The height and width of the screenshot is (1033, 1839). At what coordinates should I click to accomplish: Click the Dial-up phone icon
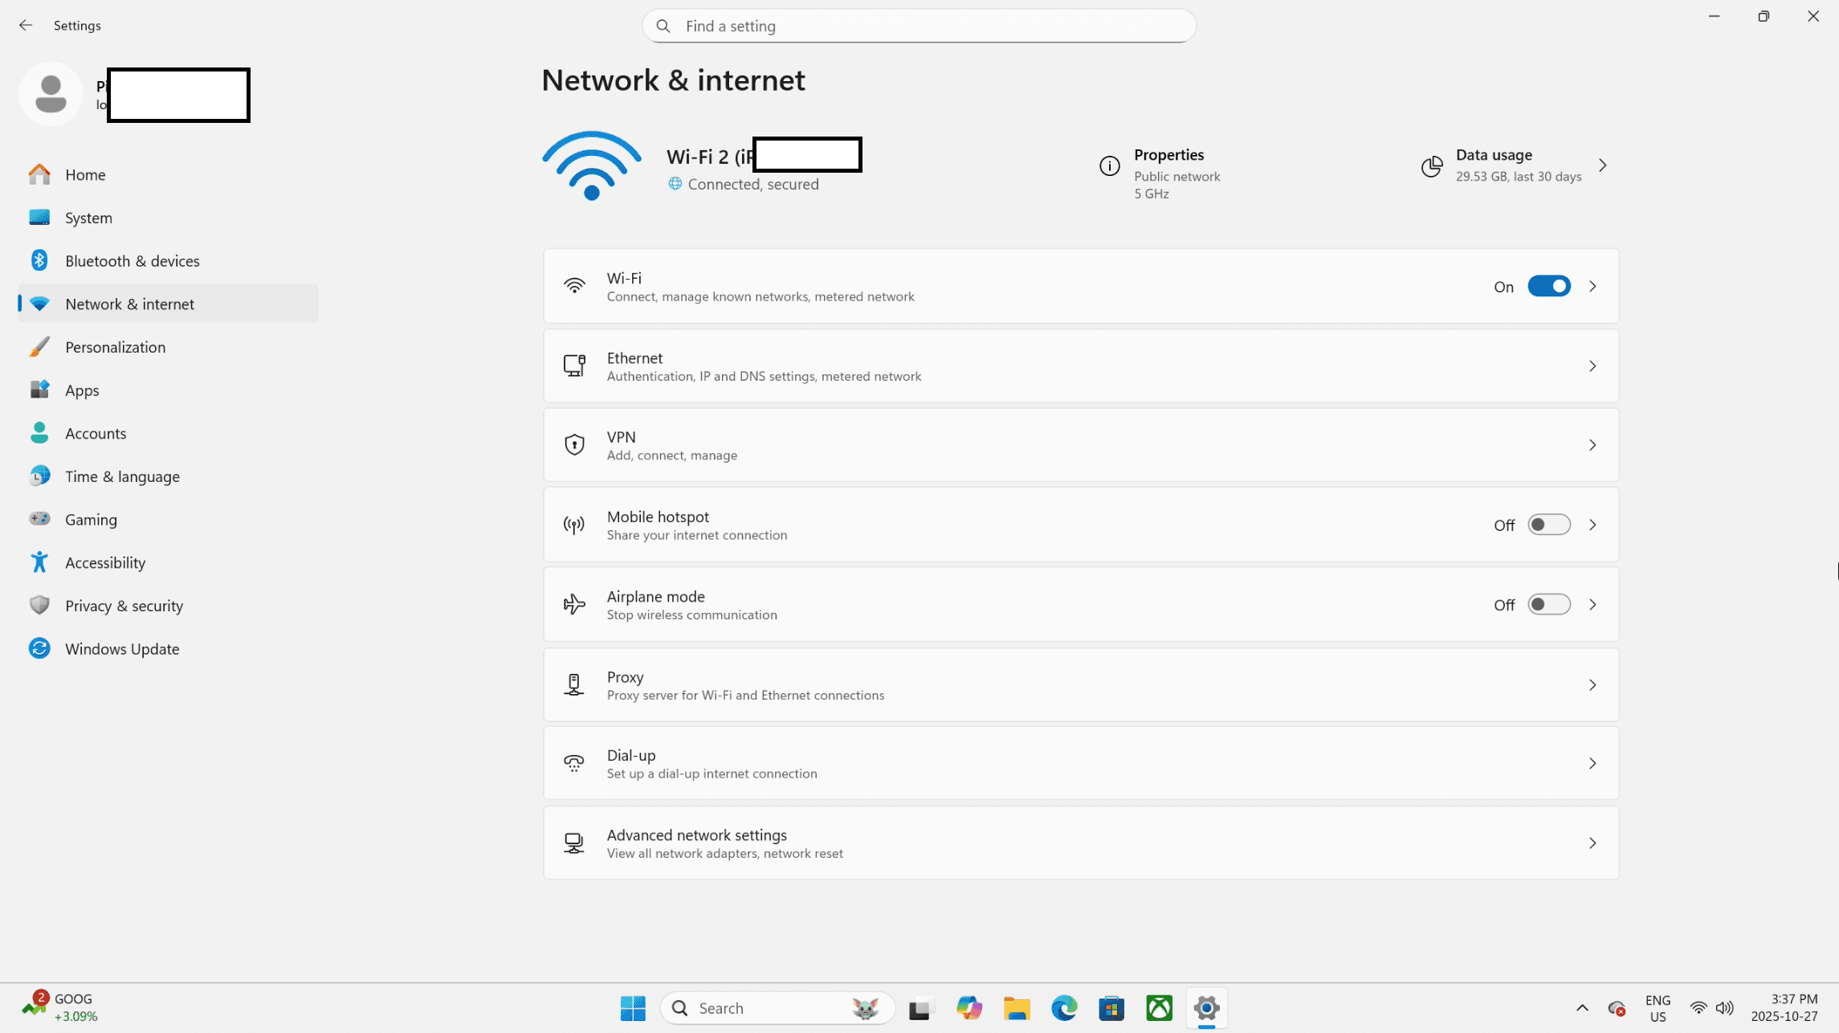tap(574, 763)
